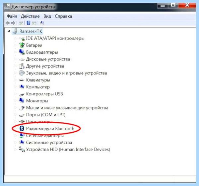199x186 pixels.
Task: Click the Устройства HID icon
Action: [x=22, y=149]
